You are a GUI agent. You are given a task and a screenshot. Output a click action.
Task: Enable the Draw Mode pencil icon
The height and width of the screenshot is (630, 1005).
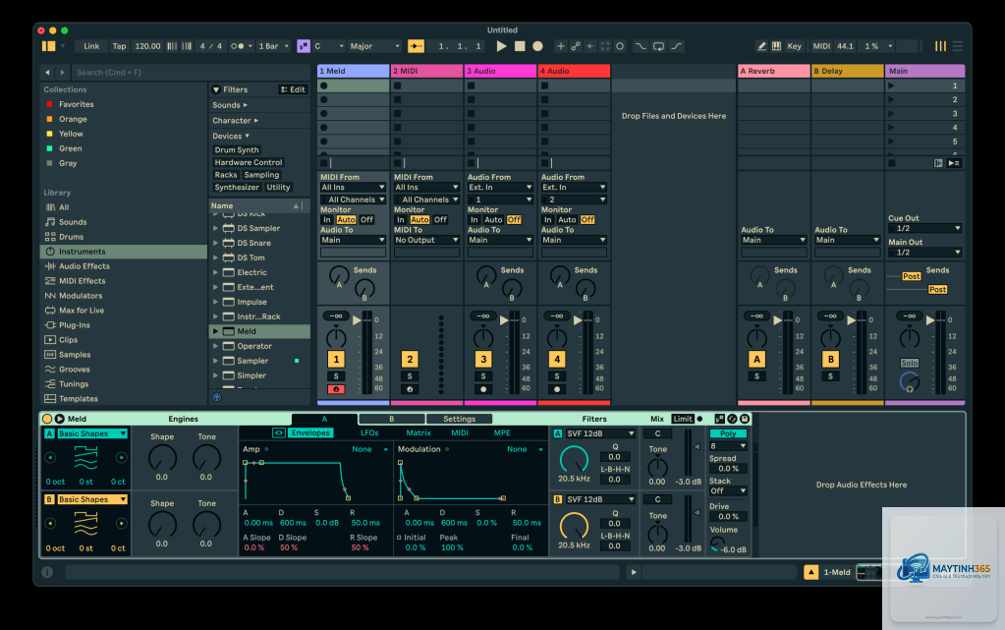pyautogui.click(x=761, y=46)
